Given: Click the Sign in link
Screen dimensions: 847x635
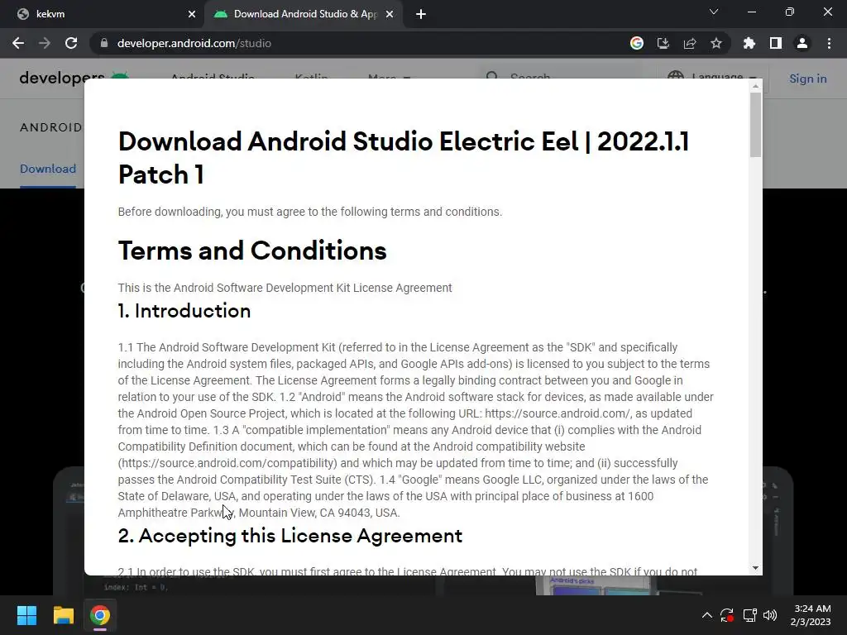Looking at the screenshot, I should (807, 79).
